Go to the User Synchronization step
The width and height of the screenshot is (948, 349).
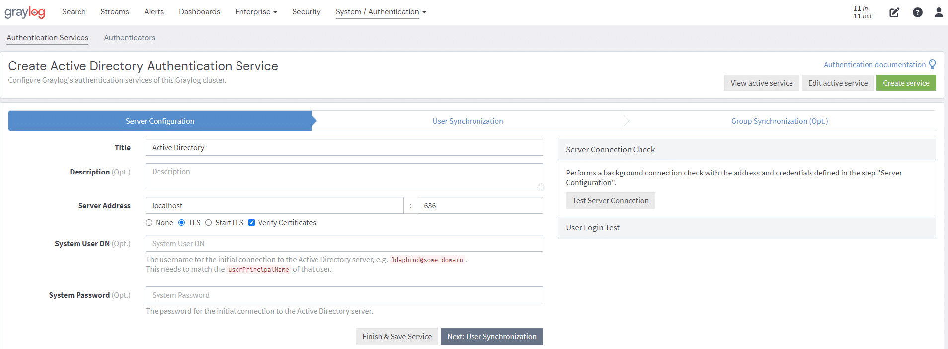[468, 121]
